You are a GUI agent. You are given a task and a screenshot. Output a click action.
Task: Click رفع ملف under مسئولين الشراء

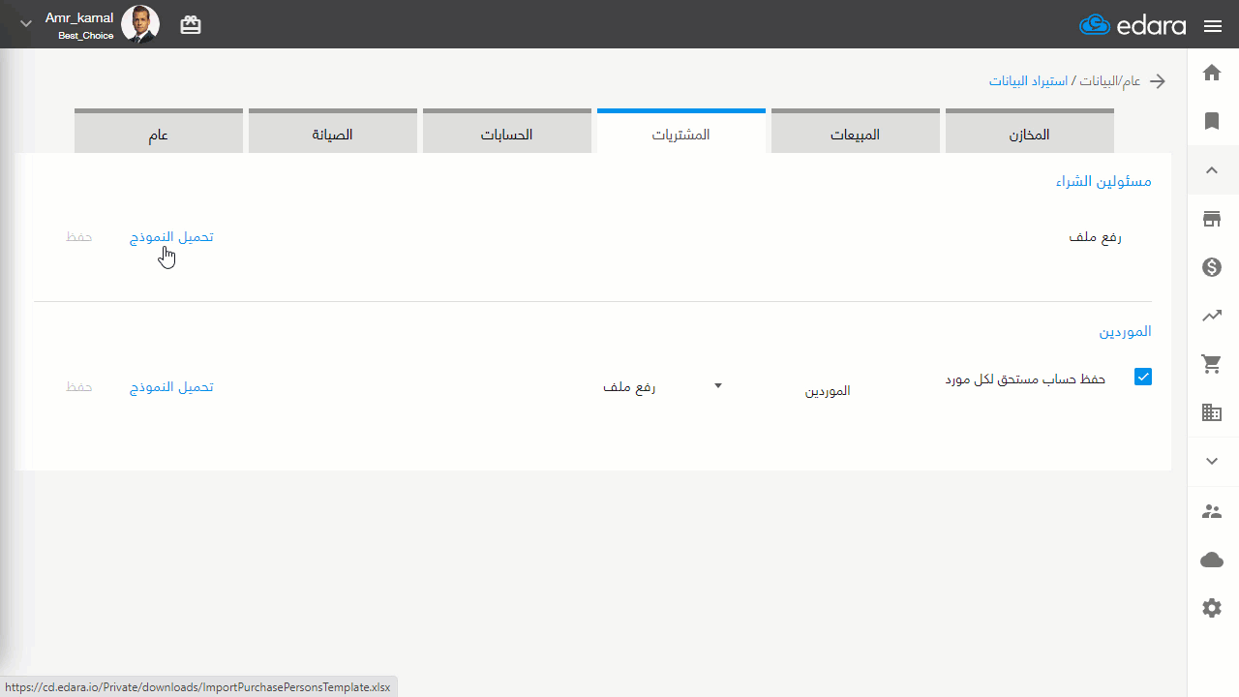[1096, 237]
